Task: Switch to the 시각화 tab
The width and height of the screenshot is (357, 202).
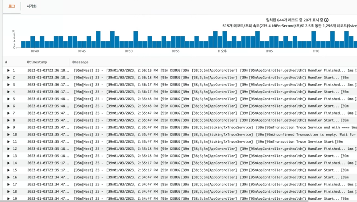Action: [32, 6]
